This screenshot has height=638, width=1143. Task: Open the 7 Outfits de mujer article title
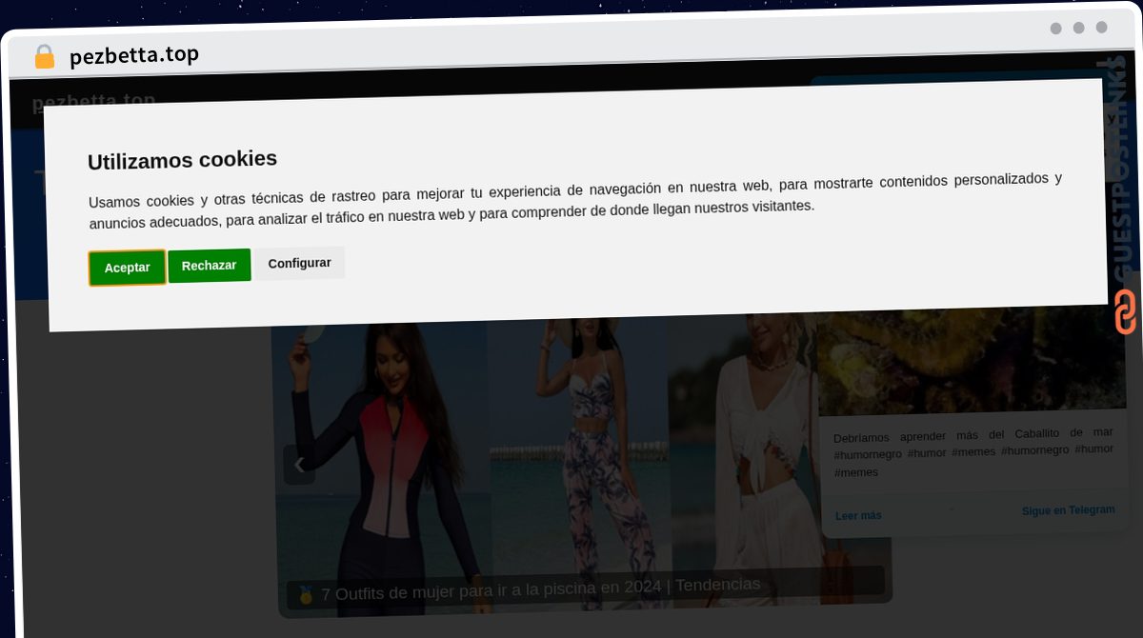[540, 588]
